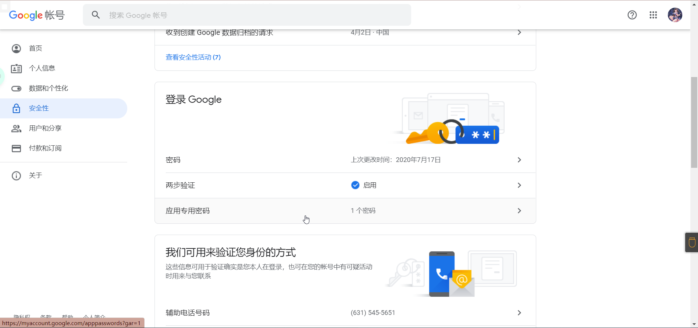Open 查看安全性活动 (7) link
Image resolution: width=698 pixels, height=328 pixels.
click(193, 57)
